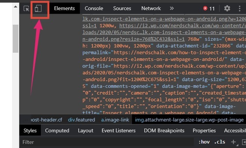The width and height of the screenshot is (246, 148).
Task: Click the data-orig-file URL value
Action: pyautogui.click(x=164, y=73)
